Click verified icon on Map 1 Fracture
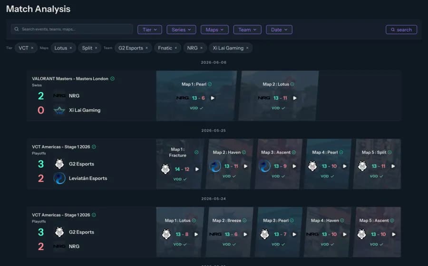The image size is (428, 266). [x=196, y=152]
